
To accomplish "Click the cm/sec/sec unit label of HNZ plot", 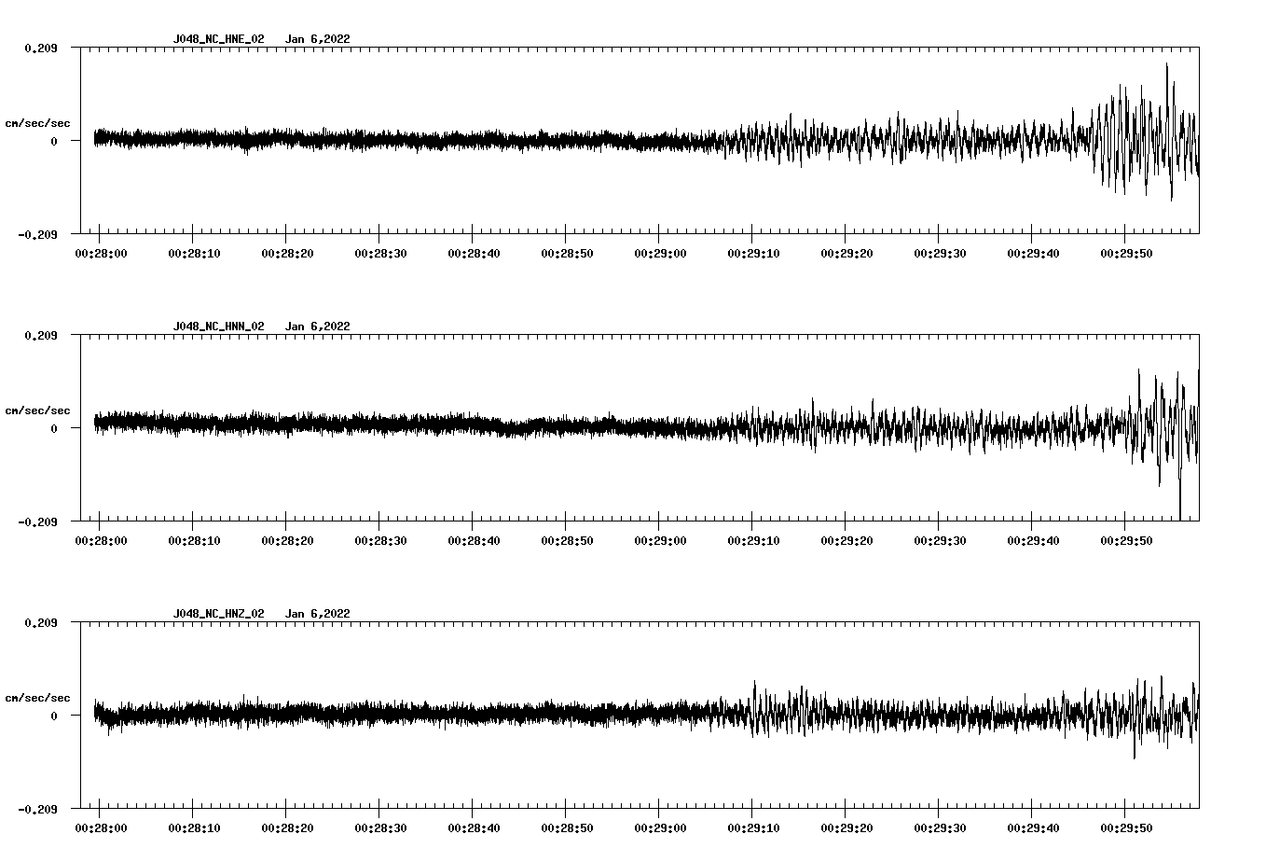I will pos(37,698).
